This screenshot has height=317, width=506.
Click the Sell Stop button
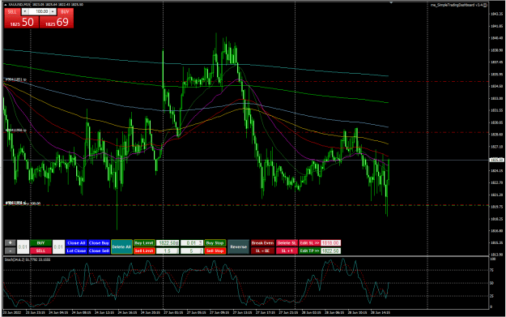coord(215,251)
